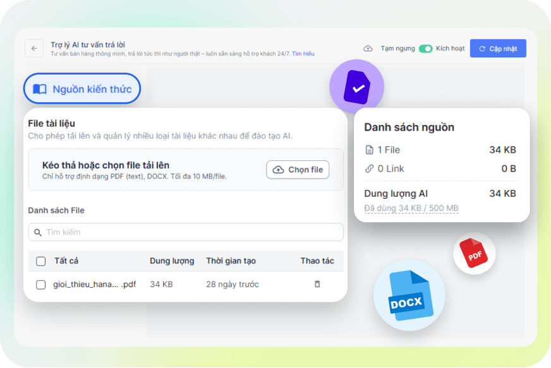Select the gioi_thieu_hana pdf file checkbox

41,285
